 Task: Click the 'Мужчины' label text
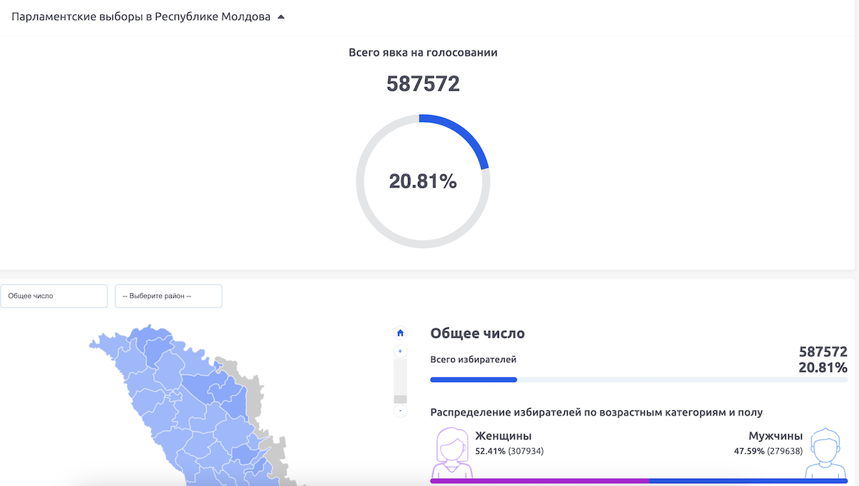[775, 436]
